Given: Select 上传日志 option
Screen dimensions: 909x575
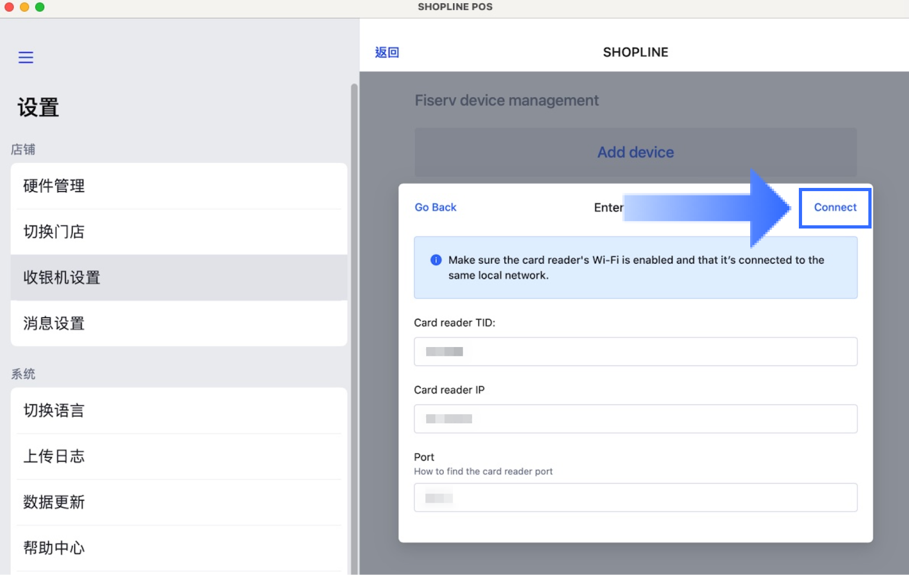Looking at the screenshot, I should pyautogui.click(x=179, y=456).
